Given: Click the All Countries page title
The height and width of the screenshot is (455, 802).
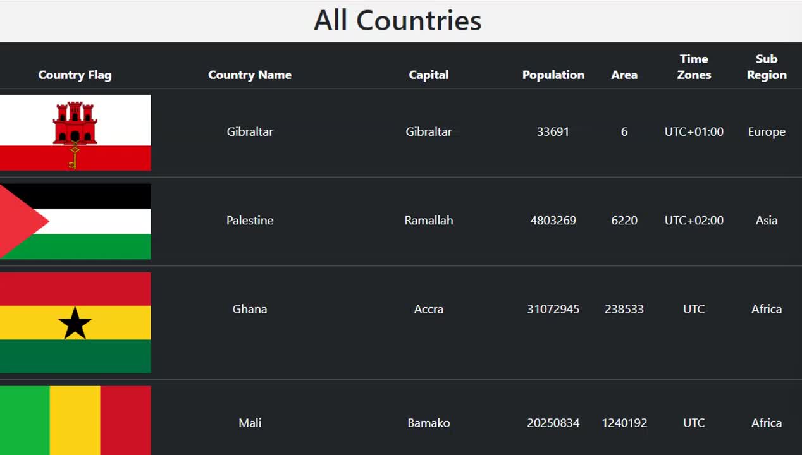Looking at the screenshot, I should pos(397,20).
